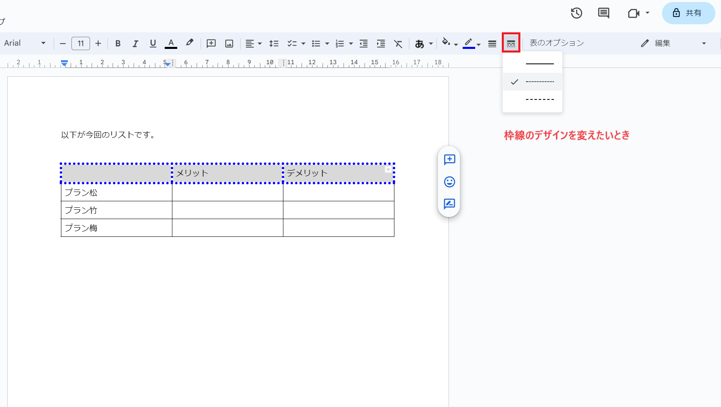Screen dimensions: 721x407
Task: Insert an image from the toolbar
Action: 229,44
